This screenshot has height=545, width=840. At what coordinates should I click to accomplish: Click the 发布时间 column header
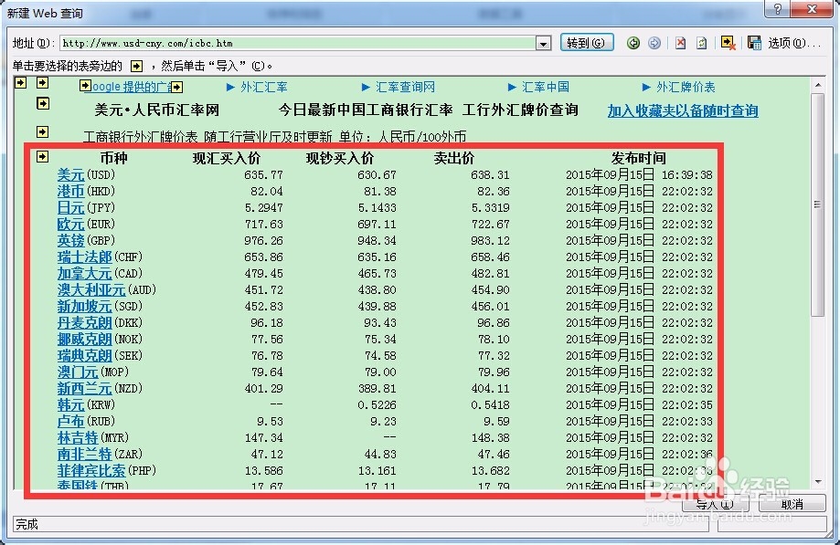tap(639, 158)
